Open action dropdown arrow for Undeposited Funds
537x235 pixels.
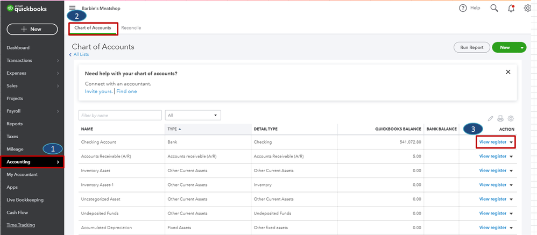coord(511,213)
